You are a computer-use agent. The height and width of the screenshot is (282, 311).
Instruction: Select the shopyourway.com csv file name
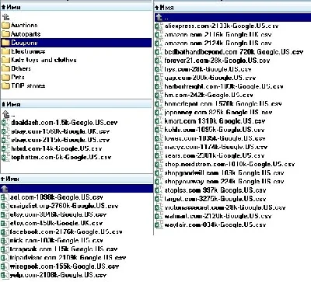[224, 182]
